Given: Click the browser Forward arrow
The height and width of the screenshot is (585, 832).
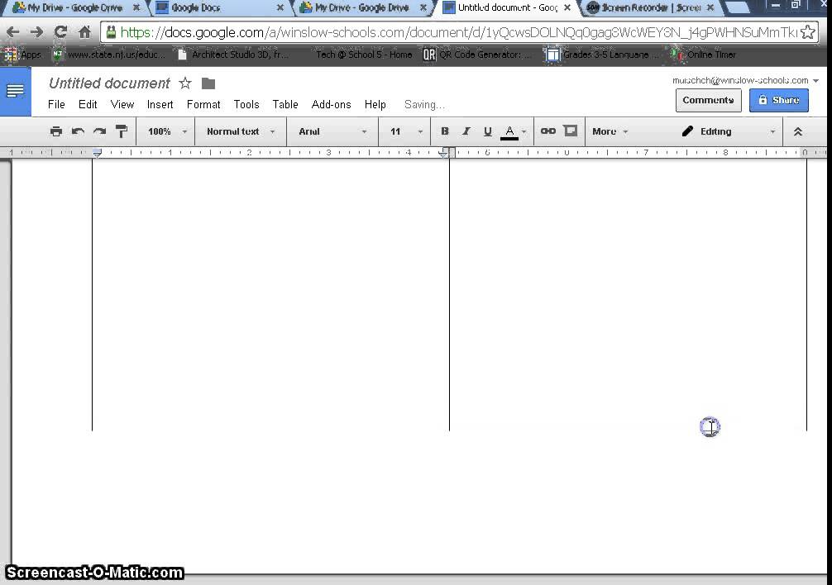Looking at the screenshot, I should [x=36, y=32].
